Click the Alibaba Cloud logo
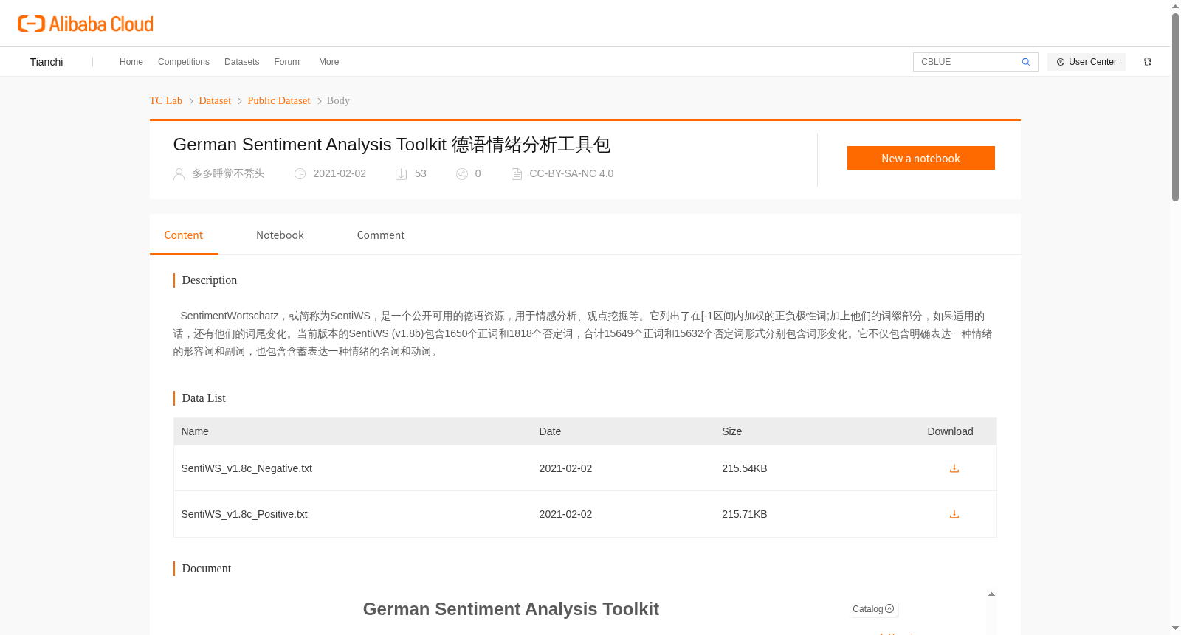 [x=86, y=24]
